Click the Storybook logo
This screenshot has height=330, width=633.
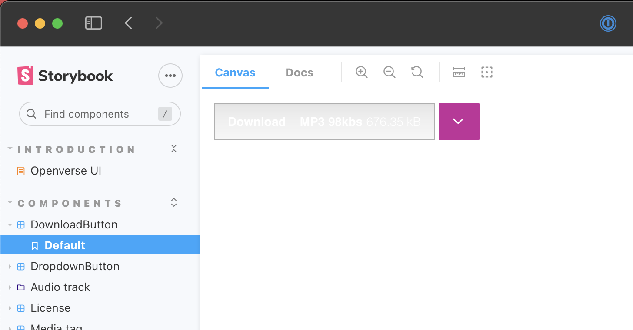pyautogui.click(x=65, y=76)
